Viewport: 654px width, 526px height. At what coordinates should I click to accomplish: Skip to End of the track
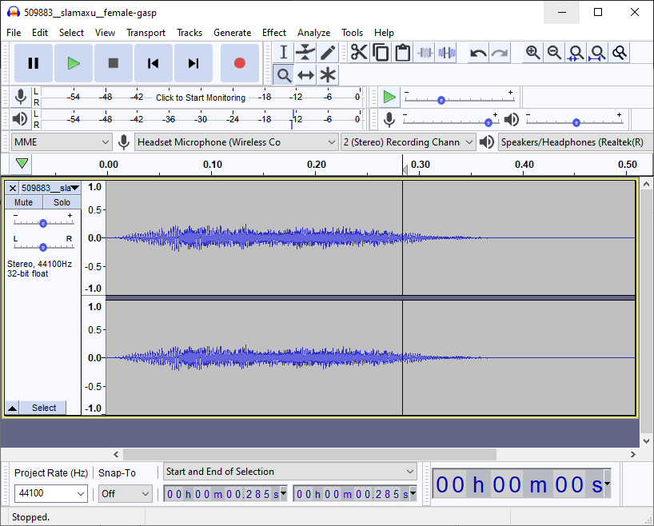coord(193,63)
